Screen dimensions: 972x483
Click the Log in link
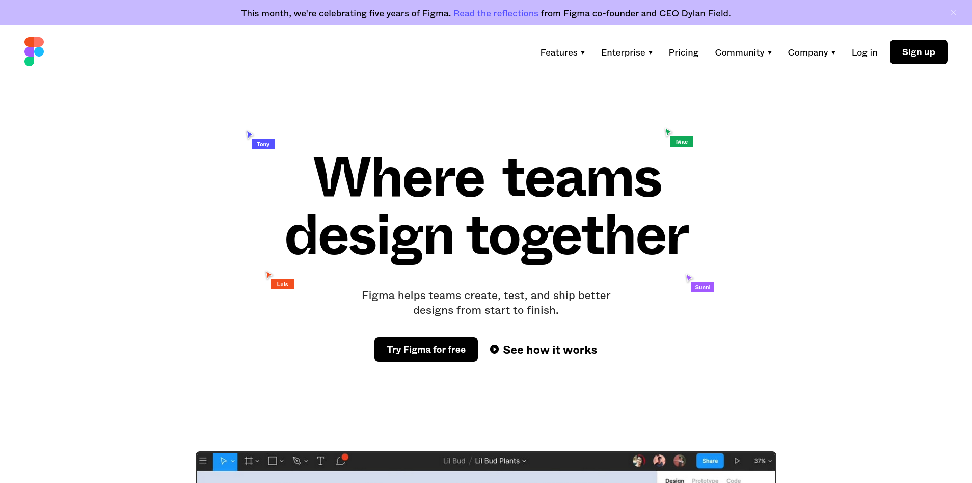[865, 52]
